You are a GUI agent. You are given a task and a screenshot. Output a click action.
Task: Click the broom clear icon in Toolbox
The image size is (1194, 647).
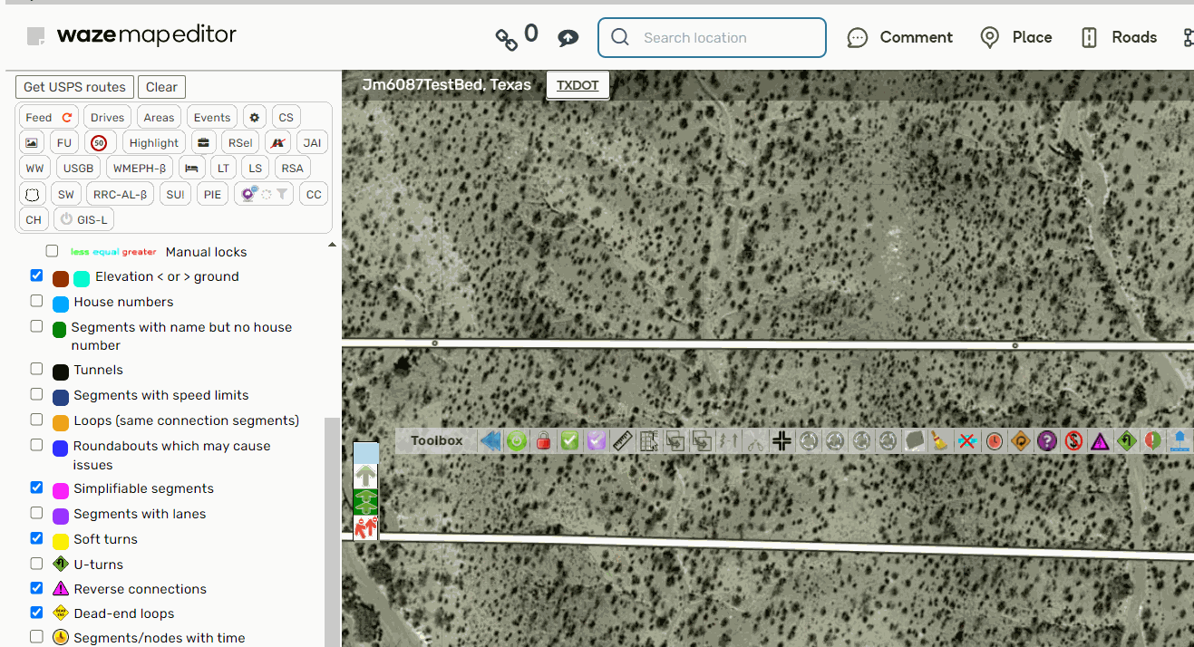click(x=940, y=441)
